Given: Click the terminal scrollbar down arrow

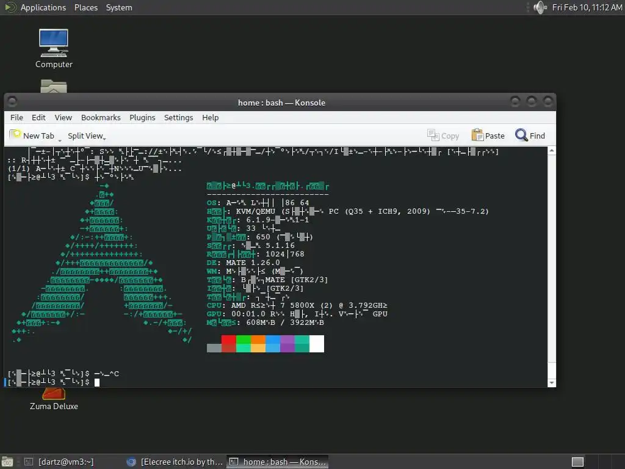Looking at the screenshot, I should coord(552,383).
